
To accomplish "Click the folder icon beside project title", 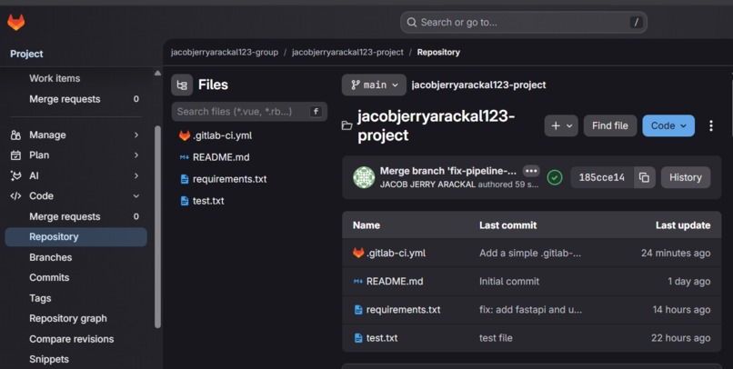I will click(x=346, y=125).
